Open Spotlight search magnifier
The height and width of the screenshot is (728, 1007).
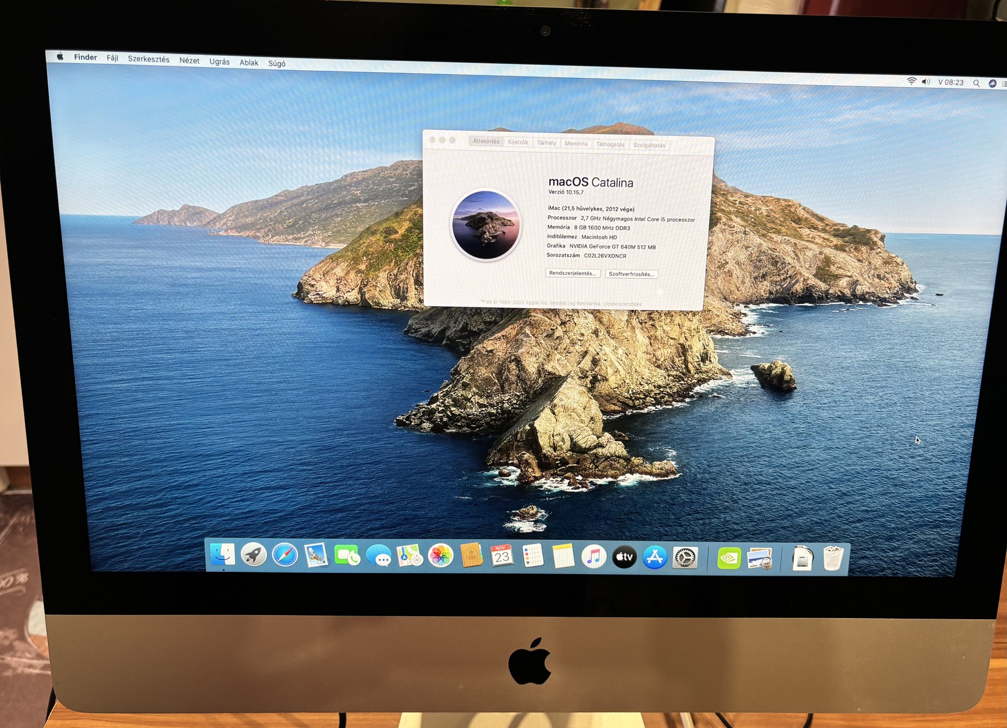coord(976,83)
